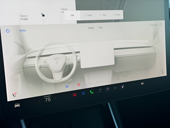170x128 pixels.
Task: Tap the passenger seat heater icon
Action: tap(162, 71)
